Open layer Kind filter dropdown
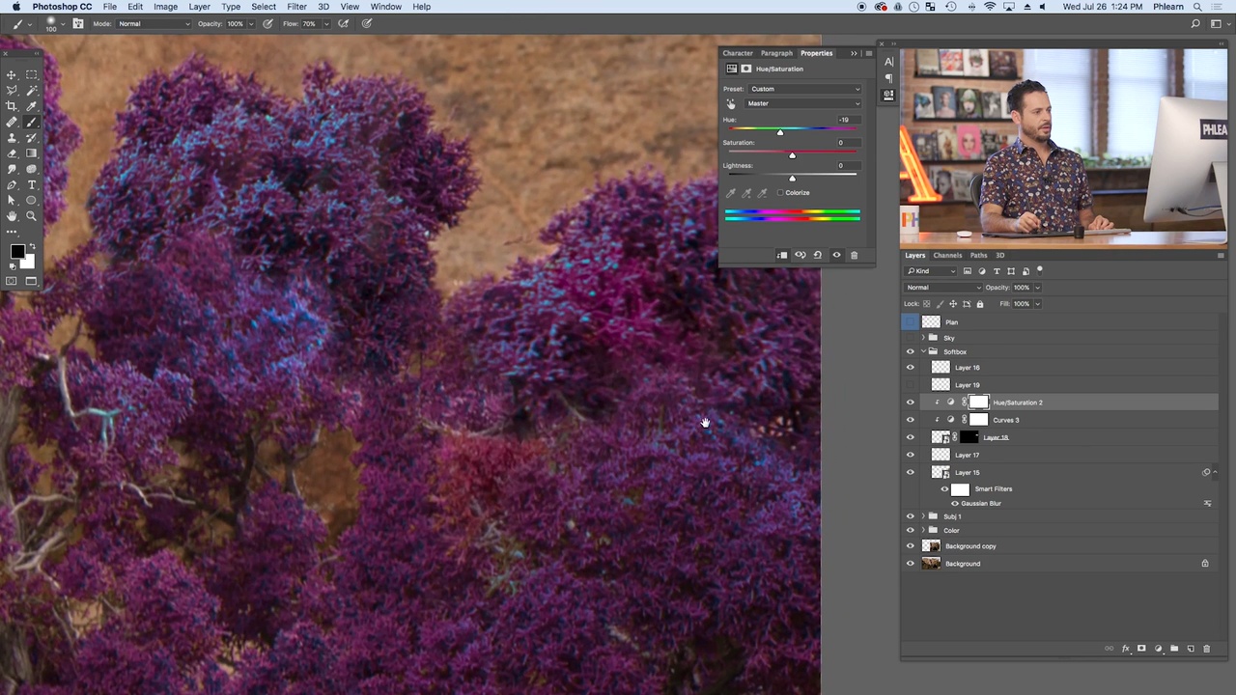This screenshot has width=1236, height=695. coord(932,271)
